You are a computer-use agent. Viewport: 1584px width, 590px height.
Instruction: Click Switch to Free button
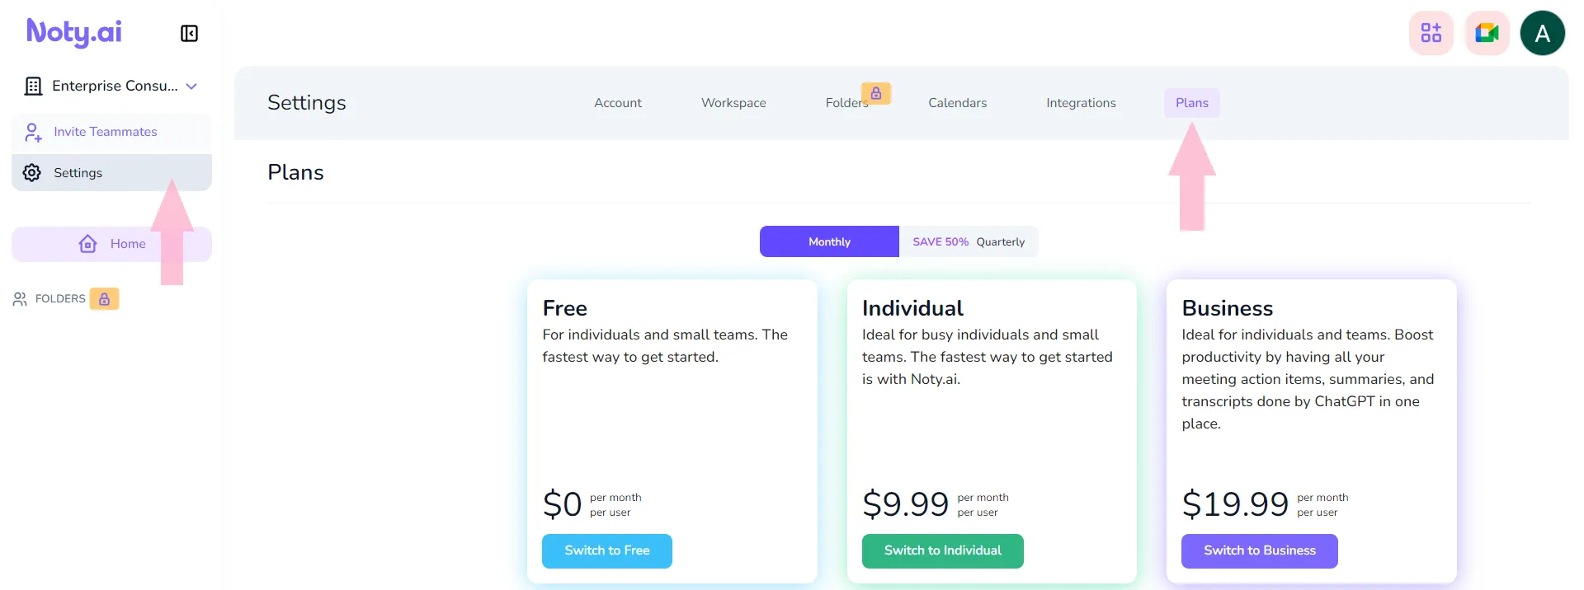point(607,550)
